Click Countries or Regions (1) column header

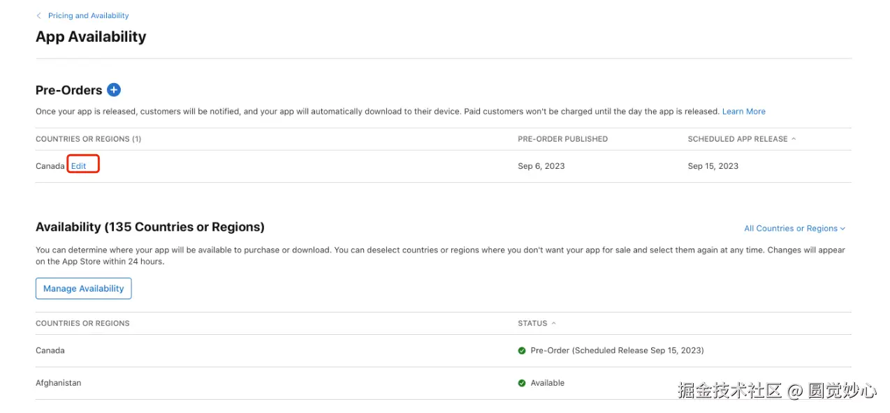pyautogui.click(x=88, y=139)
